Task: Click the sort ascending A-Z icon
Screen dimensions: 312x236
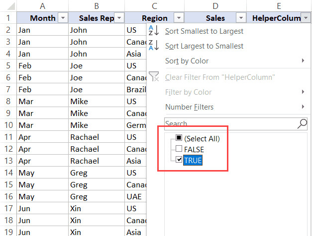Action: (x=154, y=31)
